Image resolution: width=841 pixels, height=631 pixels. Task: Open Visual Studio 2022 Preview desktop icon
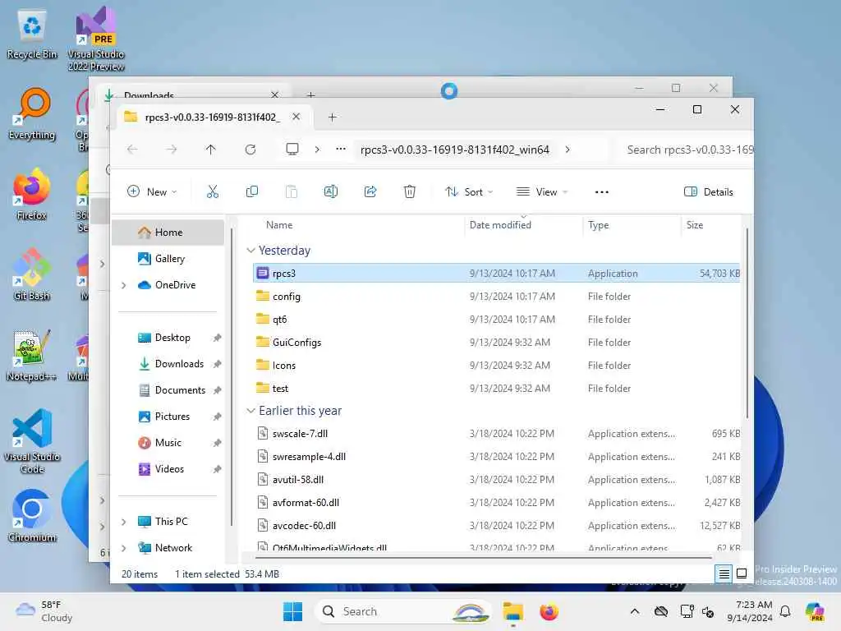point(96,39)
